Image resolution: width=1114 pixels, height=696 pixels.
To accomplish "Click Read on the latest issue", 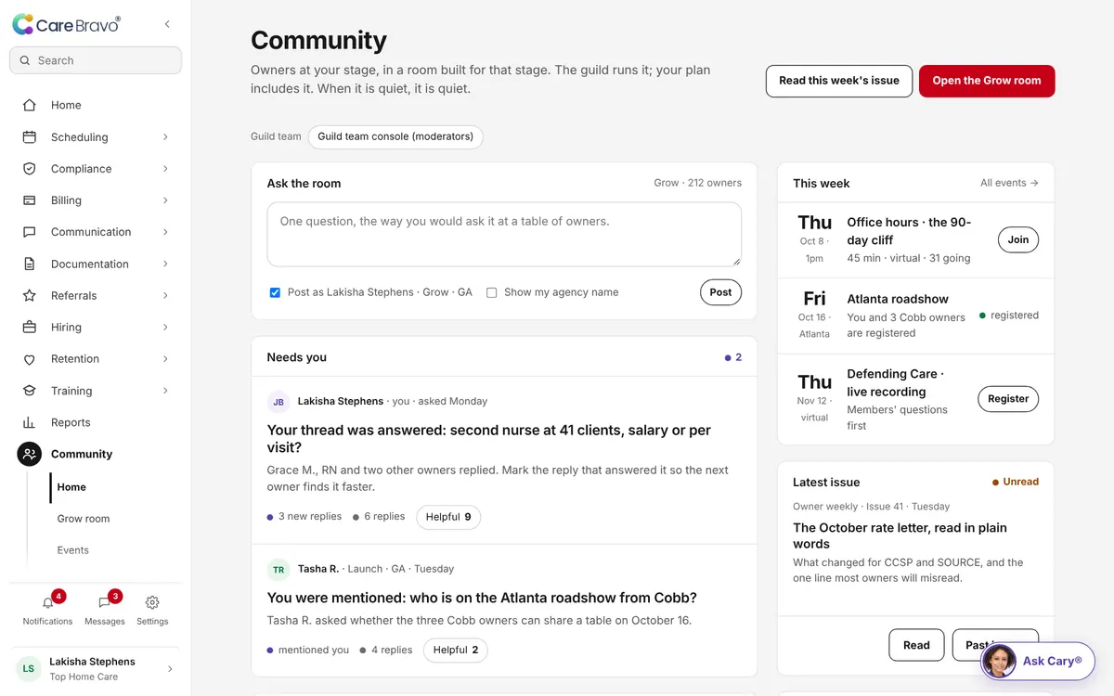I will point(916,645).
